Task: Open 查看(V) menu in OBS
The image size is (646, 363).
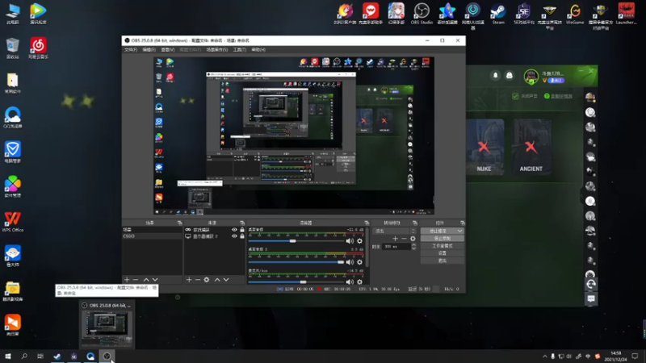Action: pyautogui.click(x=167, y=49)
